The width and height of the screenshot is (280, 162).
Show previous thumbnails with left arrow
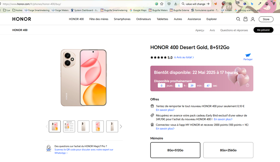point(47,127)
